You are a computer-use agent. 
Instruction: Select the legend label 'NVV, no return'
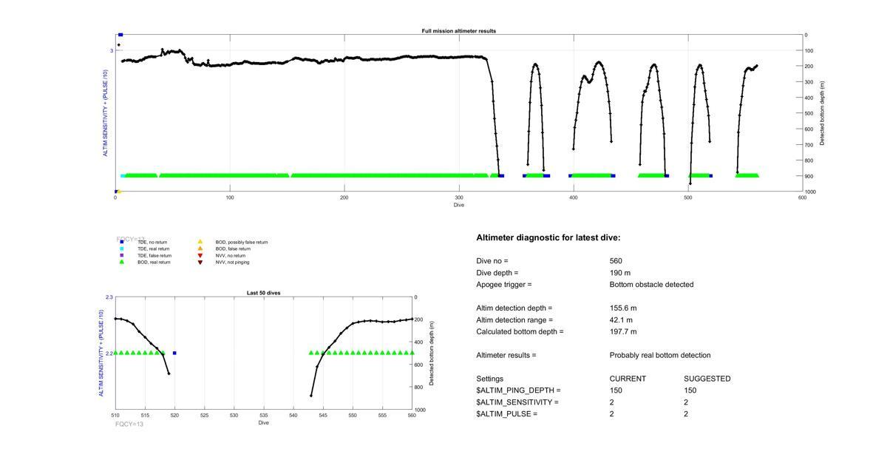point(230,255)
